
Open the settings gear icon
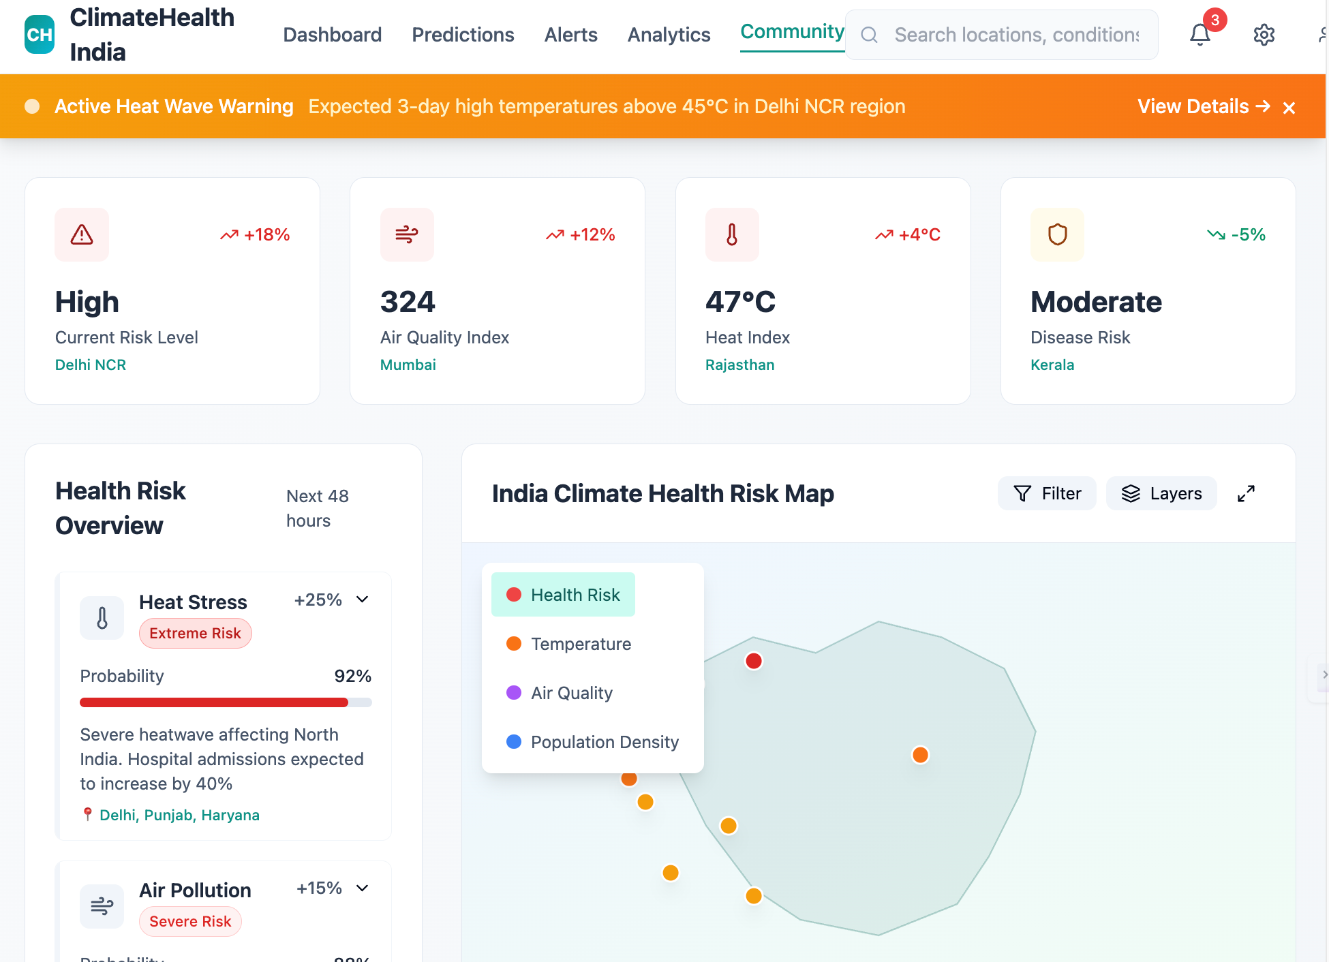click(1264, 35)
